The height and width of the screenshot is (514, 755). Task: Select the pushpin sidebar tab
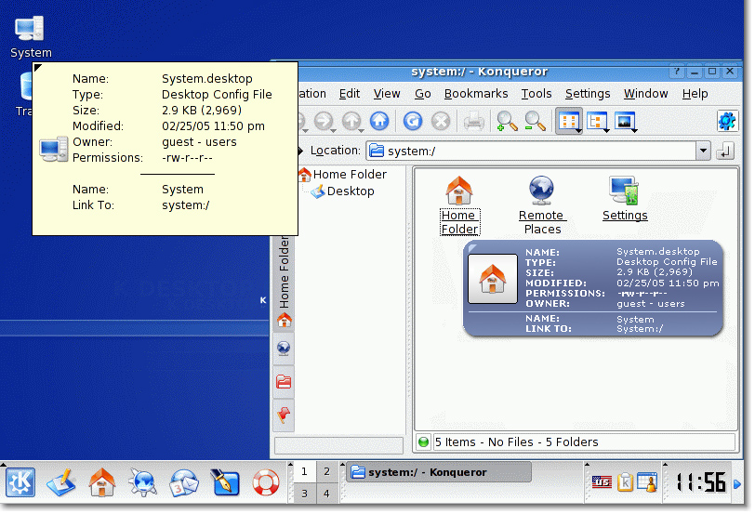(284, 415)
